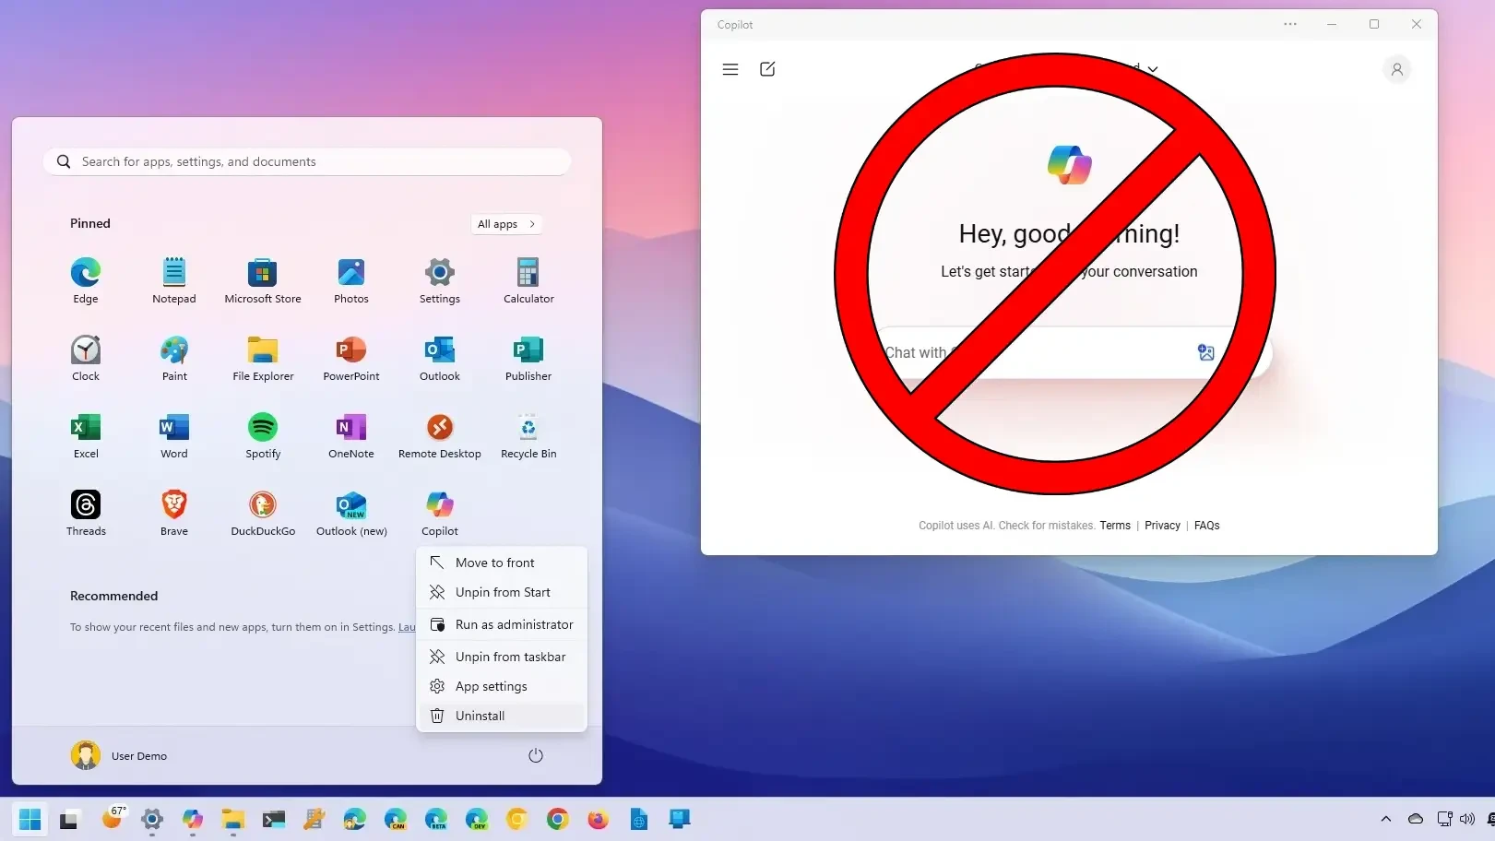Open the Terms link in Copilot
The height and width of the screenshot is (841, 1495).
pyautogui.click(x=1114, y=526)
